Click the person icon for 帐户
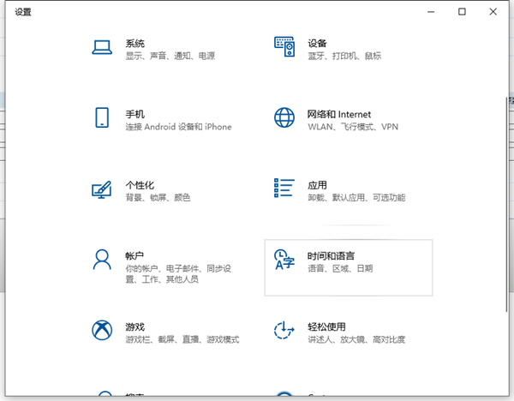 click(102, 260)
